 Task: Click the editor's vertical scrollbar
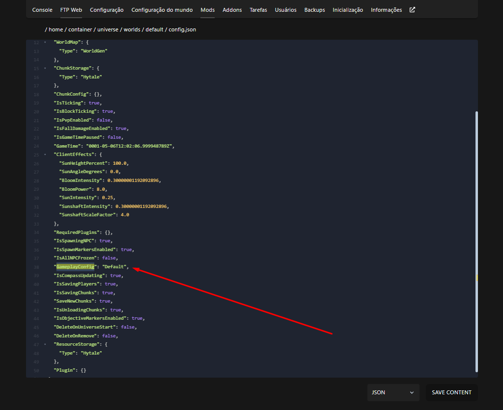point(476,240)
